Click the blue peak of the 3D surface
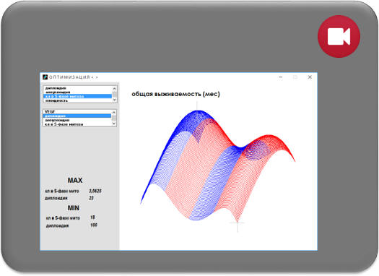The image size is (379, 276). coord(198,114)
